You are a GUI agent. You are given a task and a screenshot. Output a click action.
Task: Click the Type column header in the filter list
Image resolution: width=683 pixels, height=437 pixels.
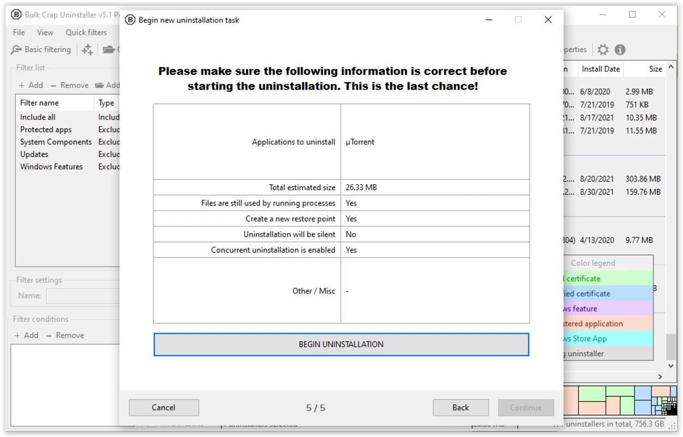(107, 103)
